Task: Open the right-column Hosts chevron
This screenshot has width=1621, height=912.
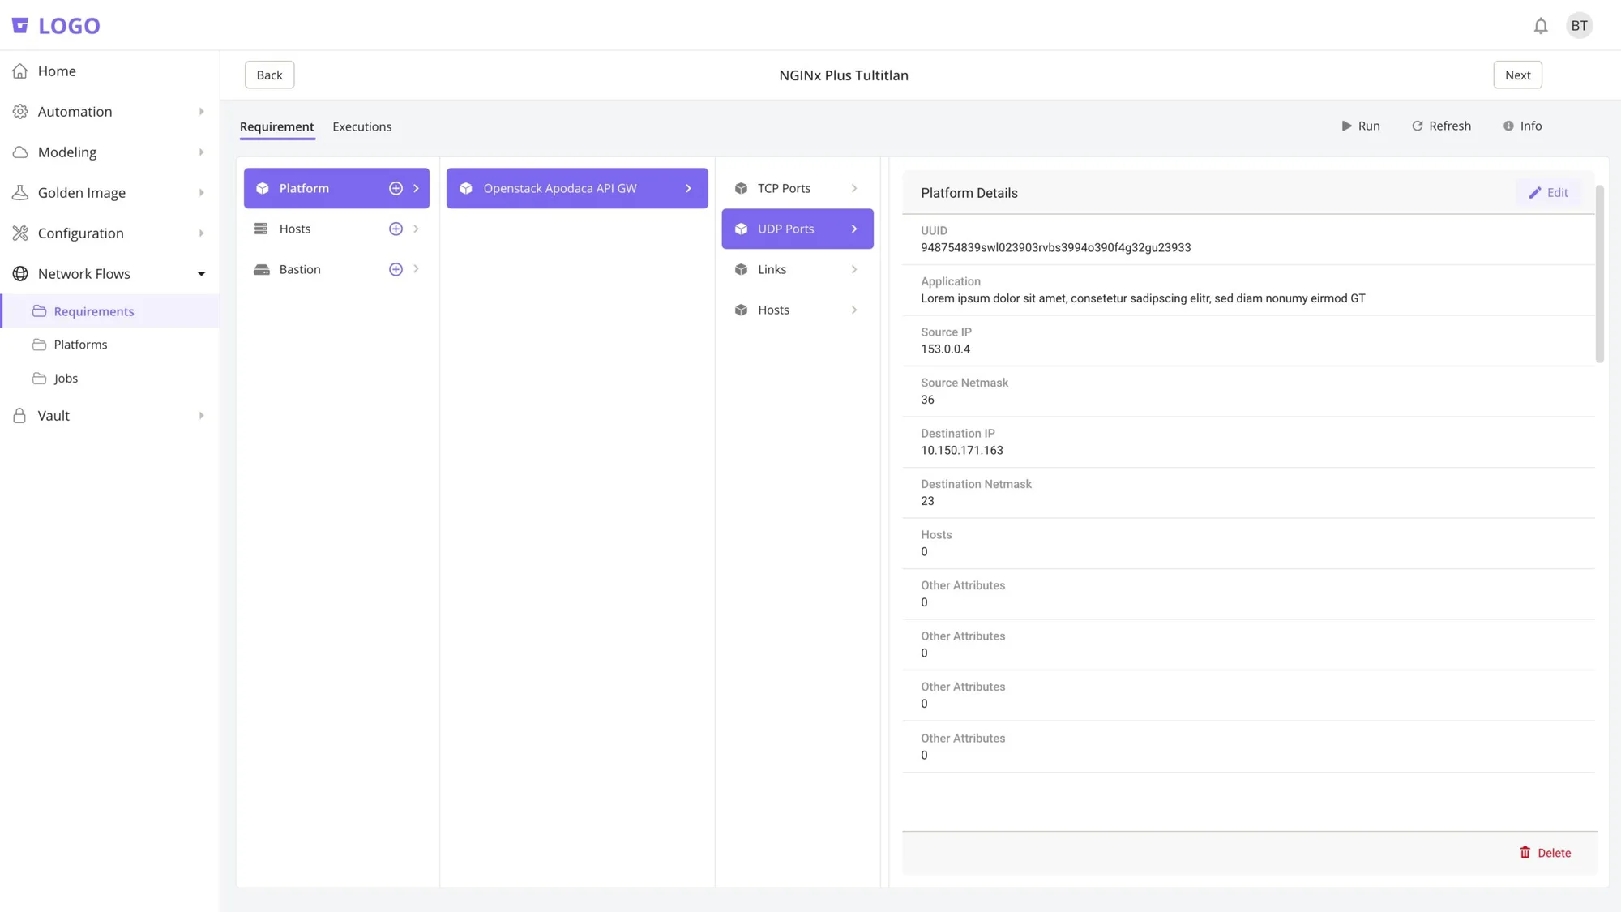Action: click(854, 310)
